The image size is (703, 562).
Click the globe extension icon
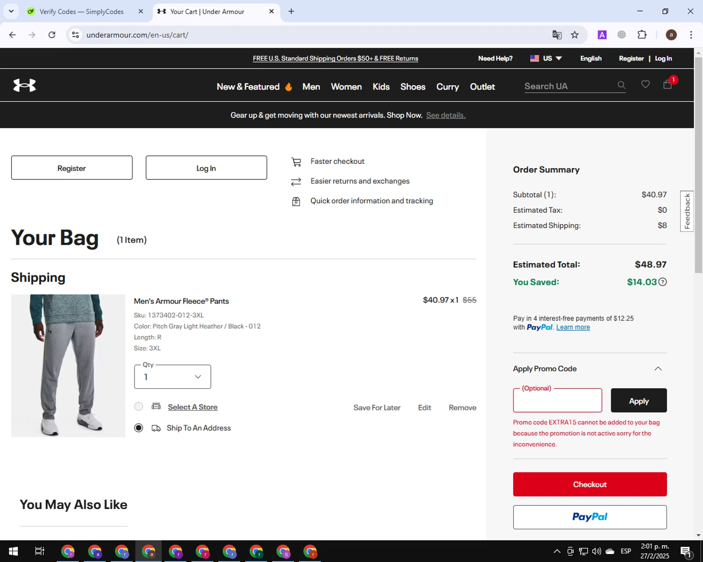tap(622, 35)
